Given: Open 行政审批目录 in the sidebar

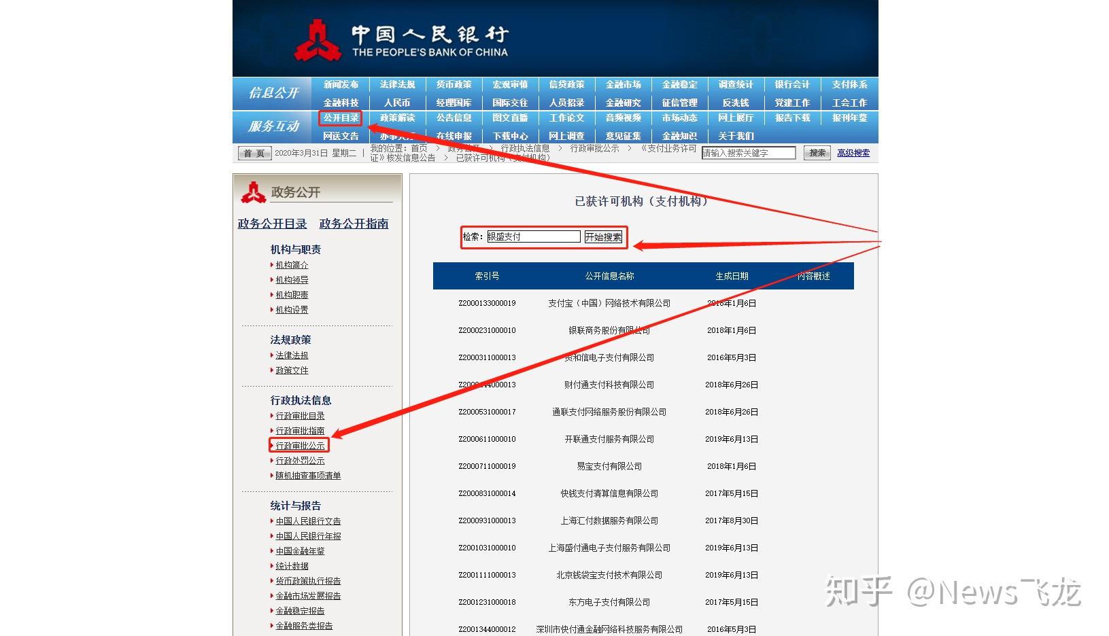Looking at the screenshot, I should click(x=300, y=416).
